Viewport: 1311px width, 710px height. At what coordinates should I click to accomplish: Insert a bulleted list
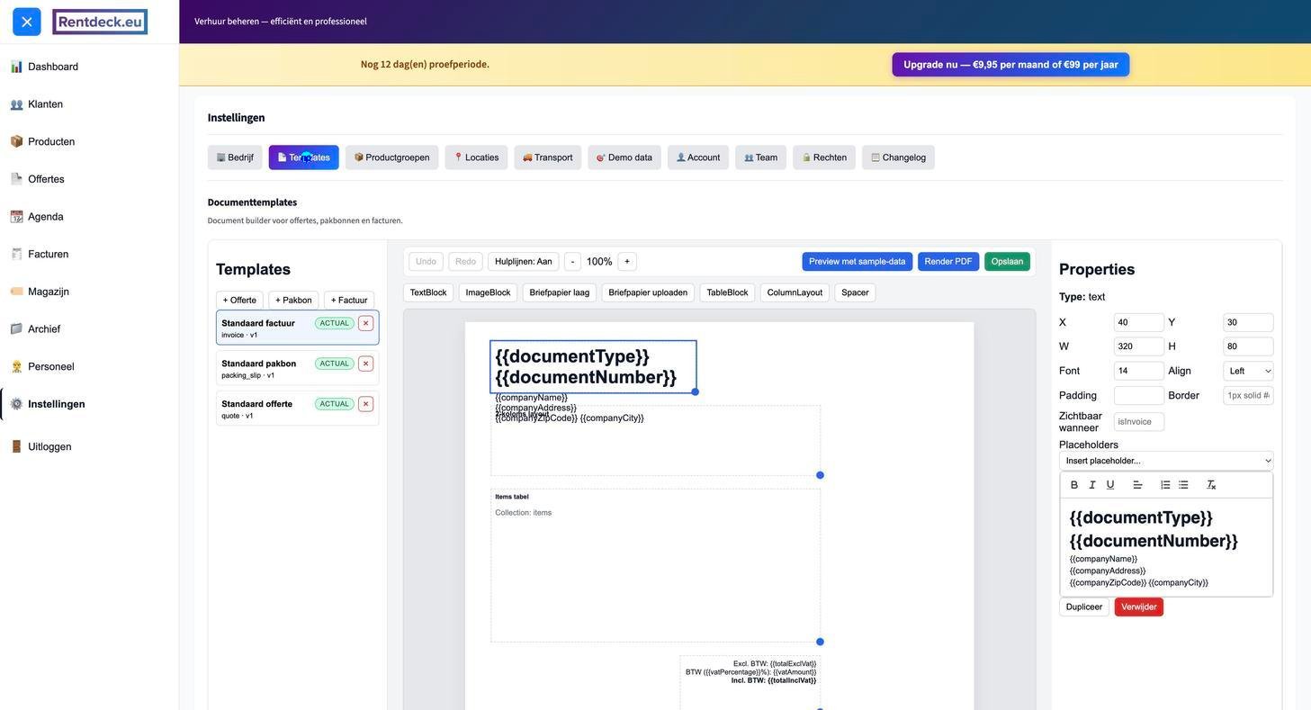pyautogui.click(x=1183, y=485)
